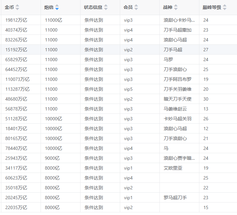Select the 巅峰等级 header label
Viewport: 237px width, 215px height.
pyautogui.click(x=212, y=7)
